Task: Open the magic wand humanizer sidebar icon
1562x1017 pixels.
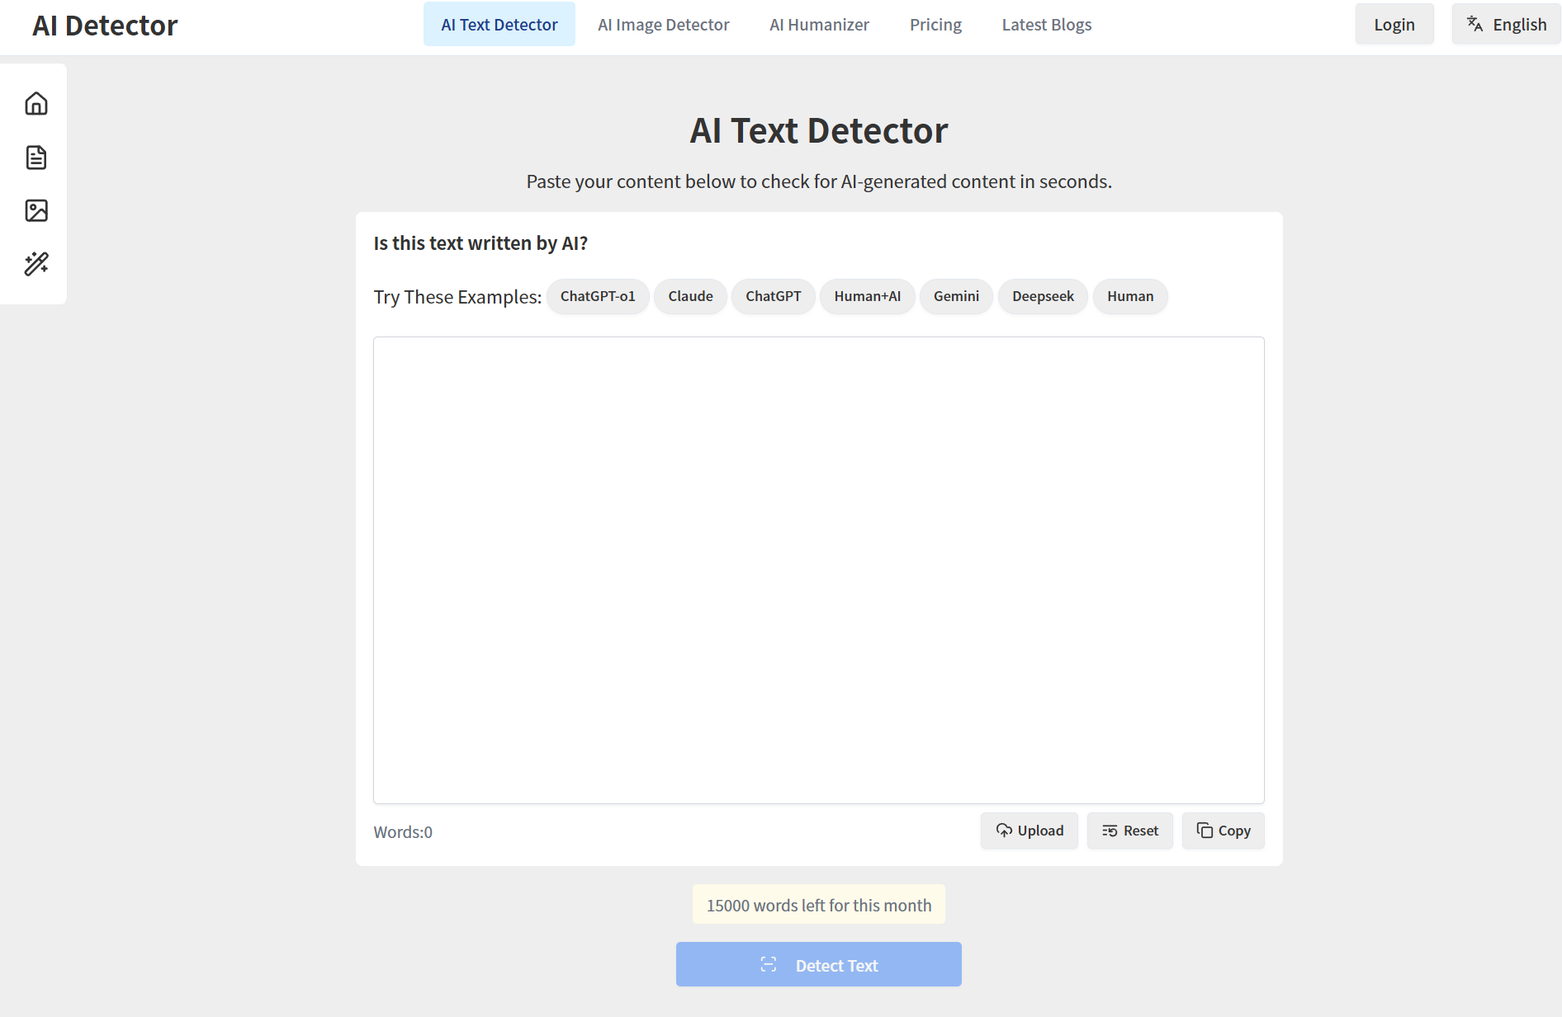Action: (36, 264)
